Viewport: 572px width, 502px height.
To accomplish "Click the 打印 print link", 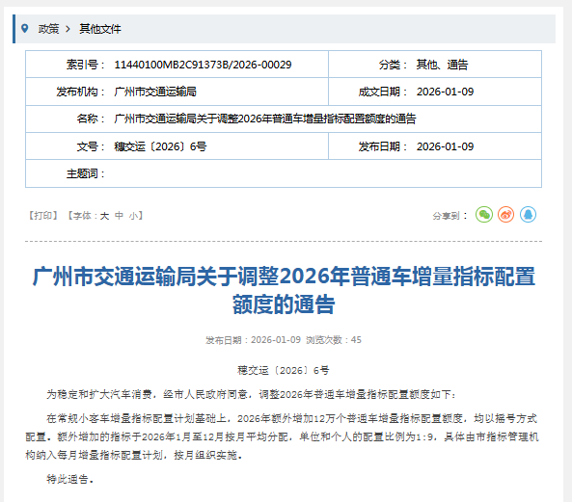I will click(43, 216).
